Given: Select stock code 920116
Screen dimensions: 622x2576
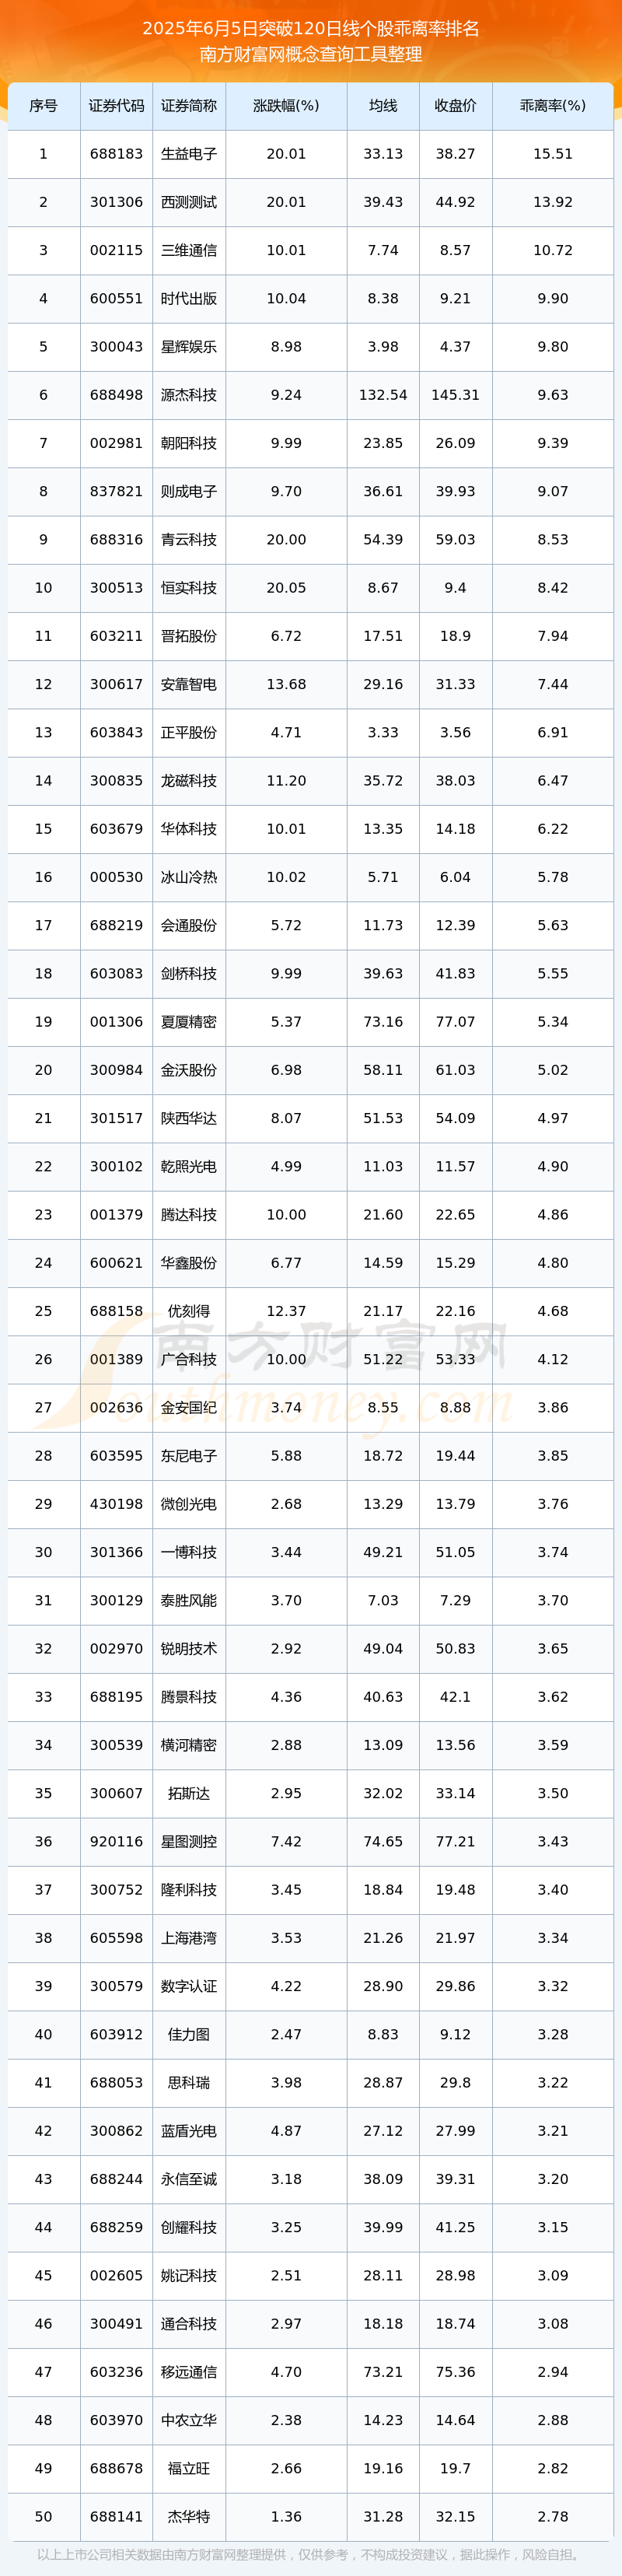Looking at the screenshot, I should coord(116,1842).
